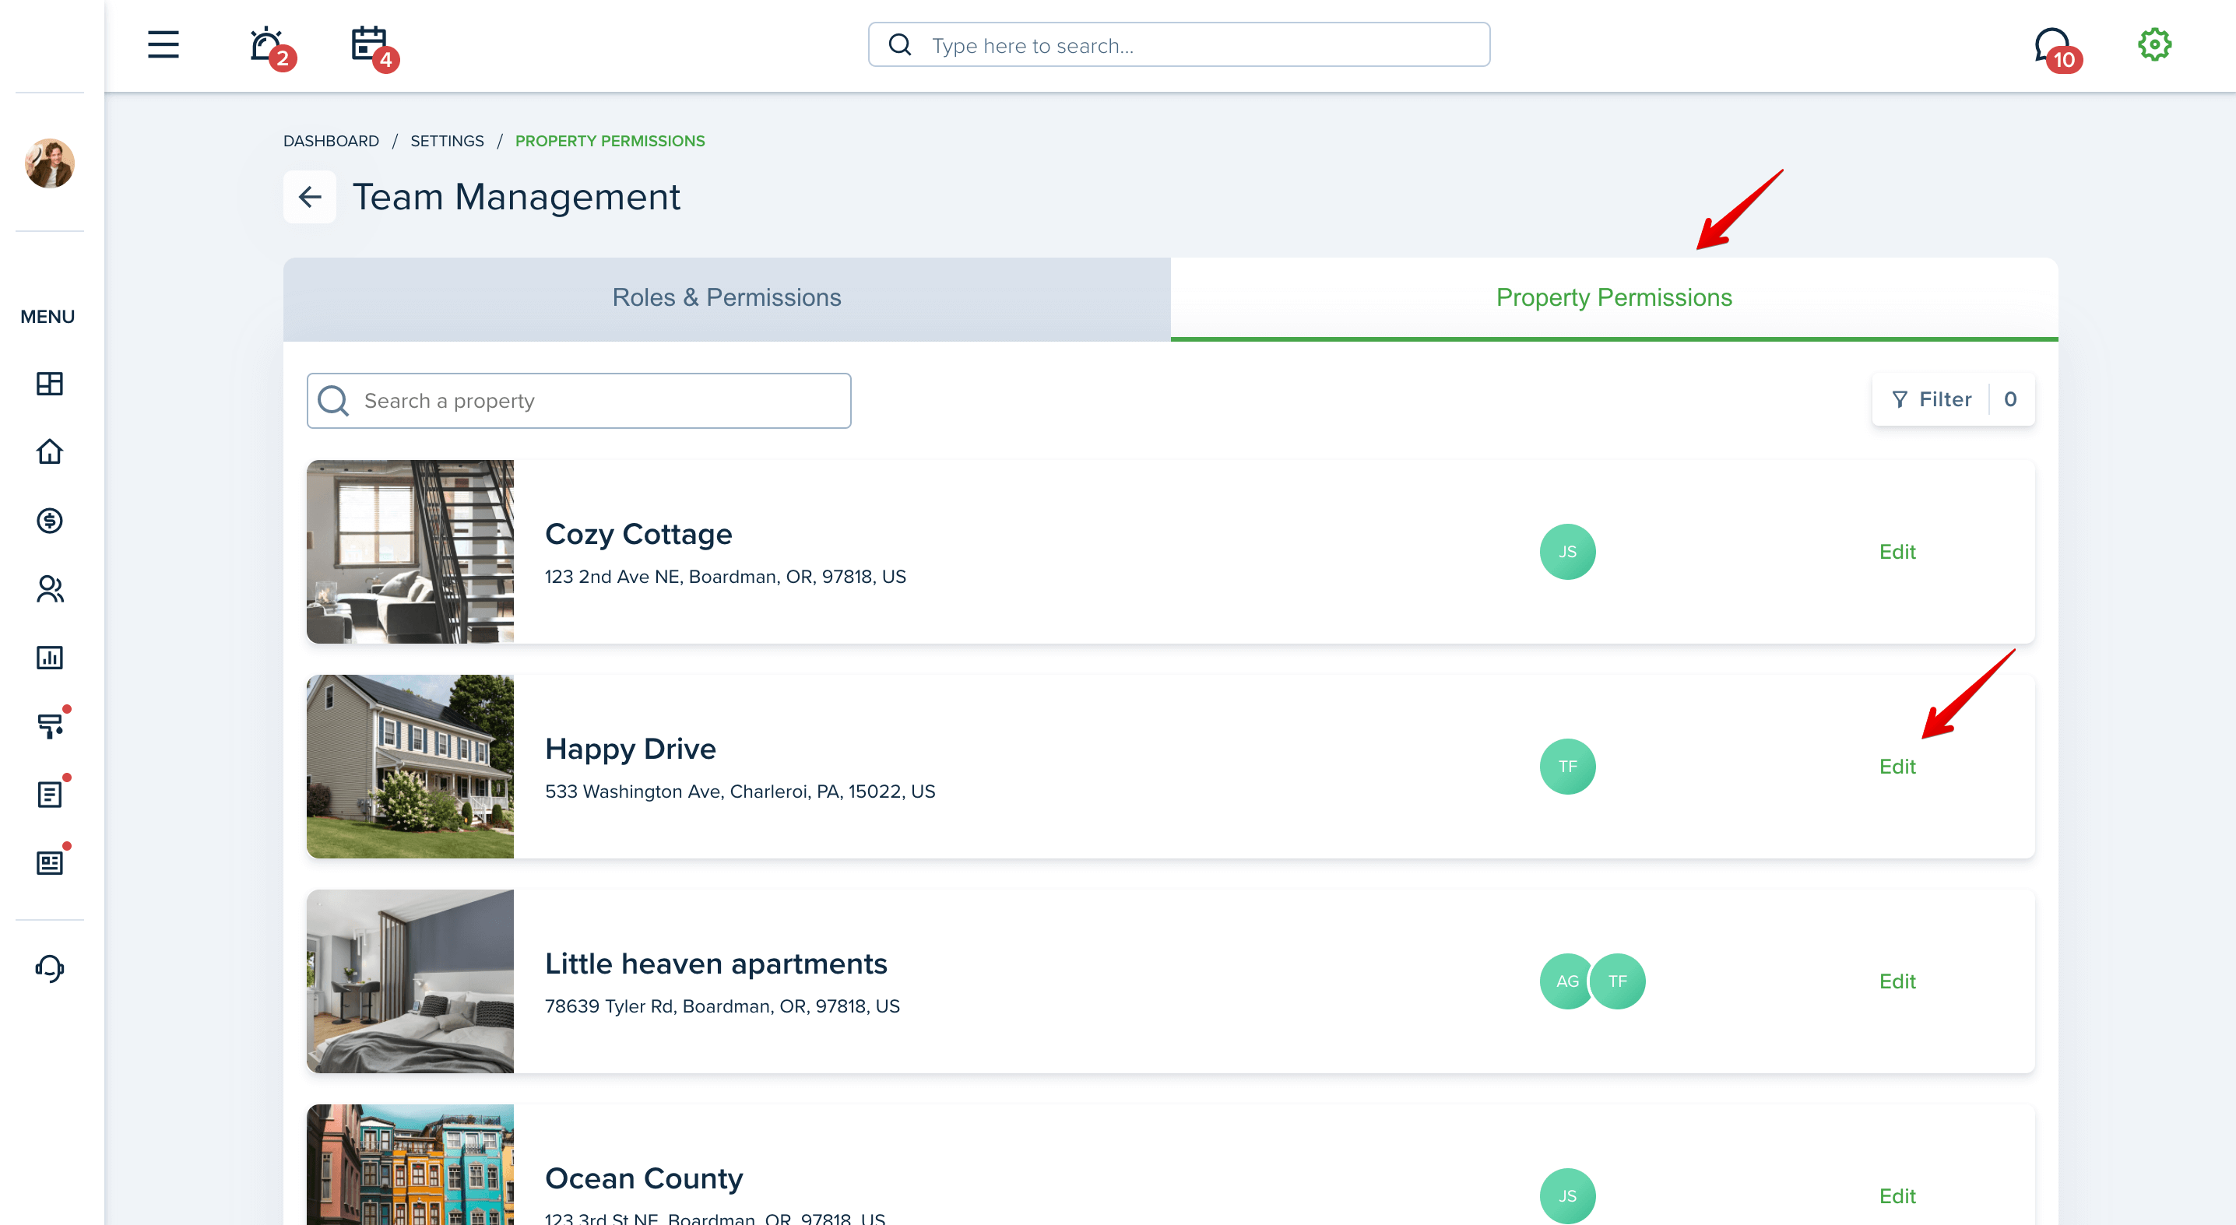The image size is (2236, 1225).
Task: Click address '78639 Tyler Rd, Boardman'
Action: coord(722,1006)
